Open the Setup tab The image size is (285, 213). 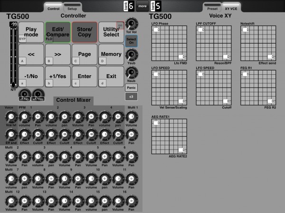pos(72,8)
